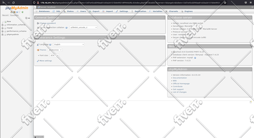Image resolution: width=254 pixels, height=138 pixels.
Task: Visit the Official Homepage link
Action: [181, 84]
